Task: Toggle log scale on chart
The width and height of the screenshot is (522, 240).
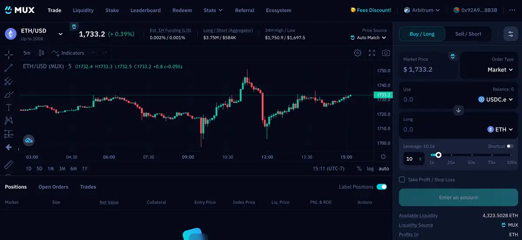Action: point(370,169)
